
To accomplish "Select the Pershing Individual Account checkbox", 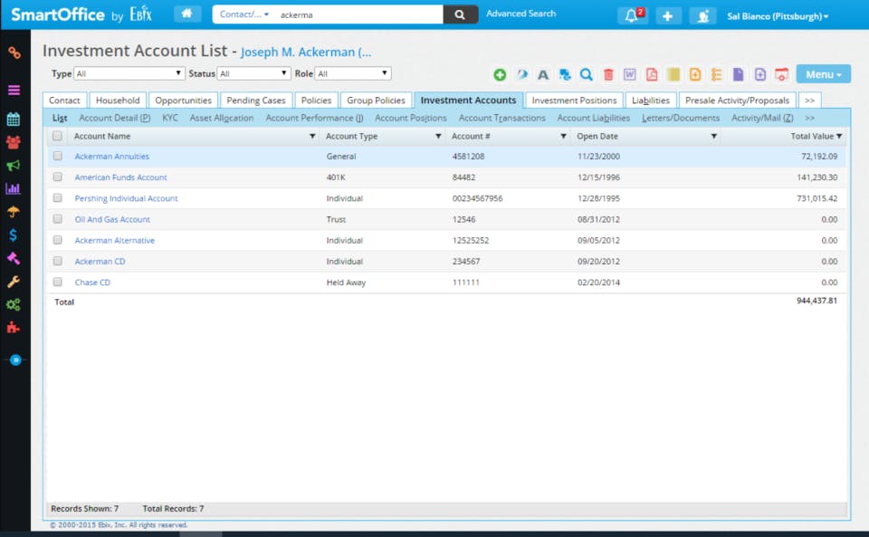I will [x=58, y=198].
